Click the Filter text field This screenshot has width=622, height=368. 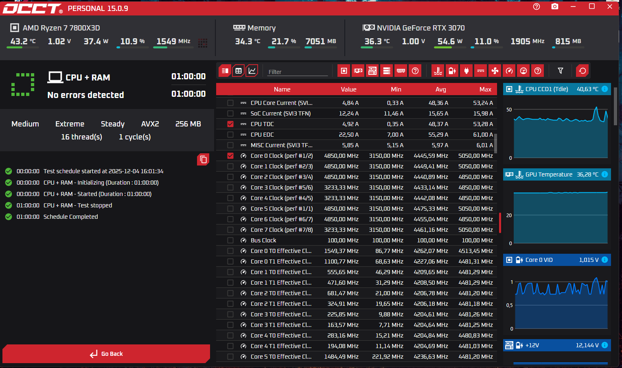[x=298, y=72]
